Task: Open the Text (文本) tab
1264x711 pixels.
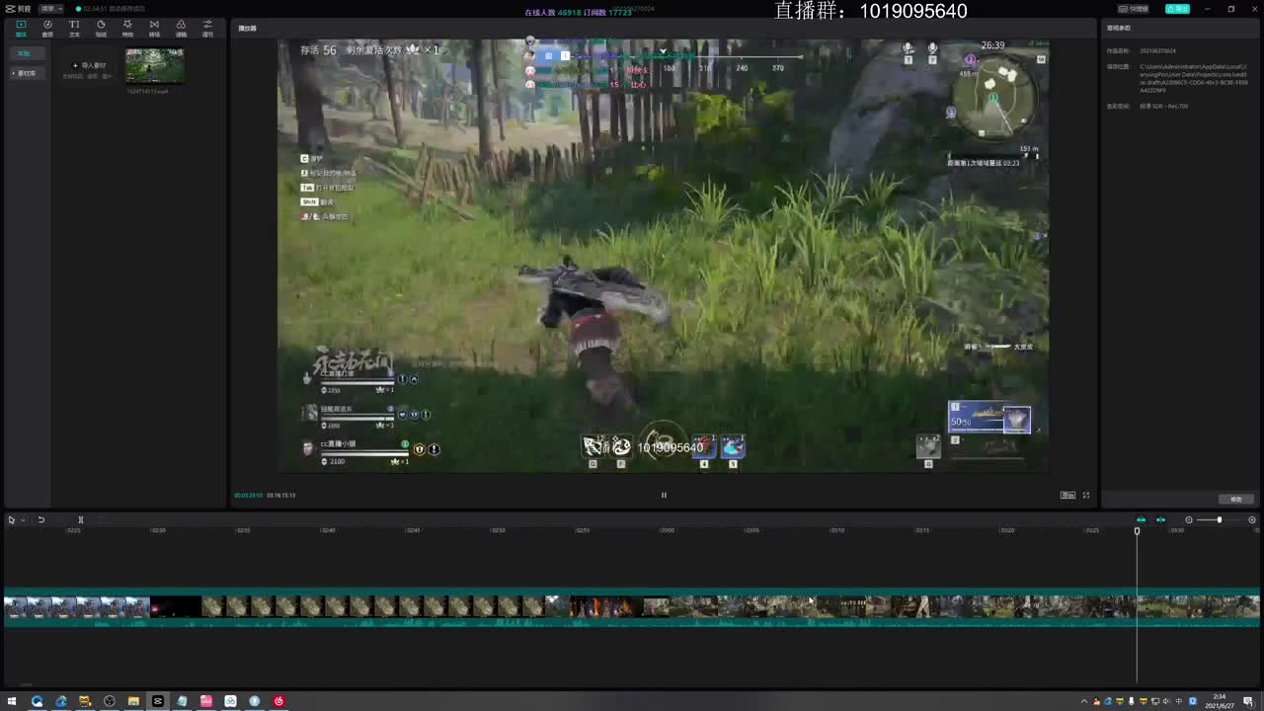Action: 74,27
